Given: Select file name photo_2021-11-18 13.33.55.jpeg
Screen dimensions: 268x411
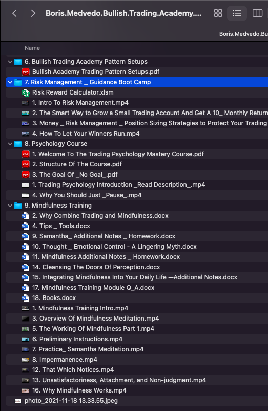Looking at the screenshot, I should [x=71, y=401].
